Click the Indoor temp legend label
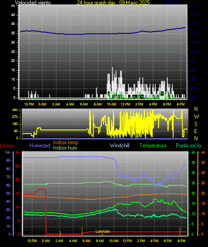 tap(66, 142)
